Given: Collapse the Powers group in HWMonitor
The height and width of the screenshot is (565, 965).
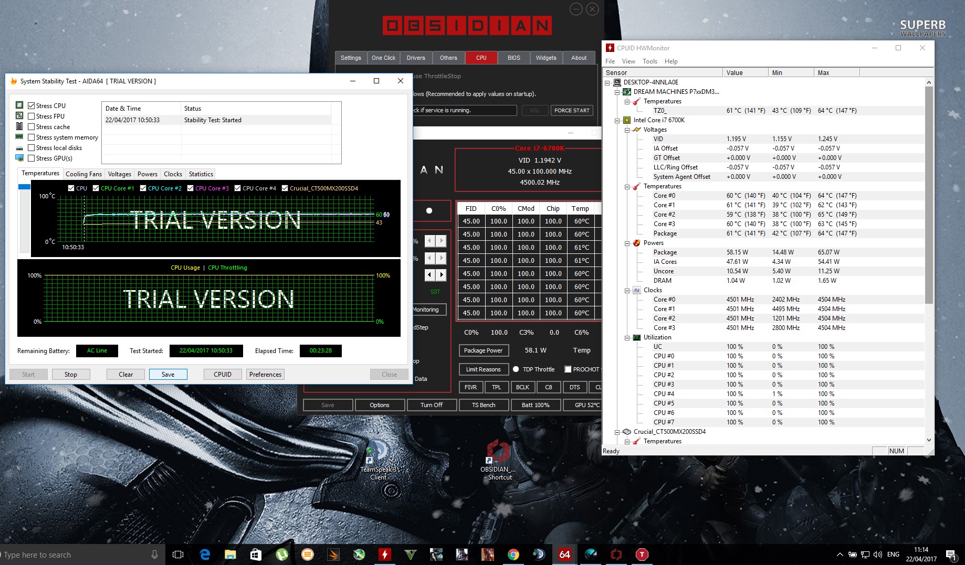Looking at the screenshot, I should point(627,243).
